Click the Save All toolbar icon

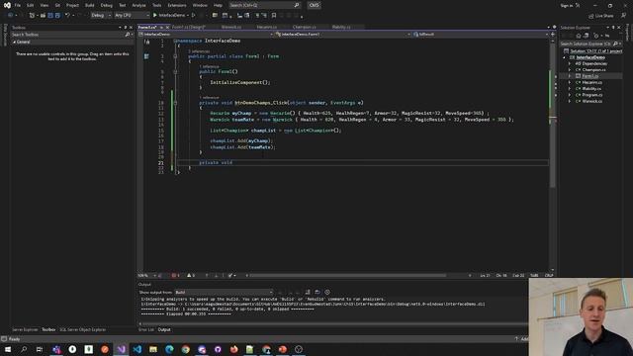point(57,16)
